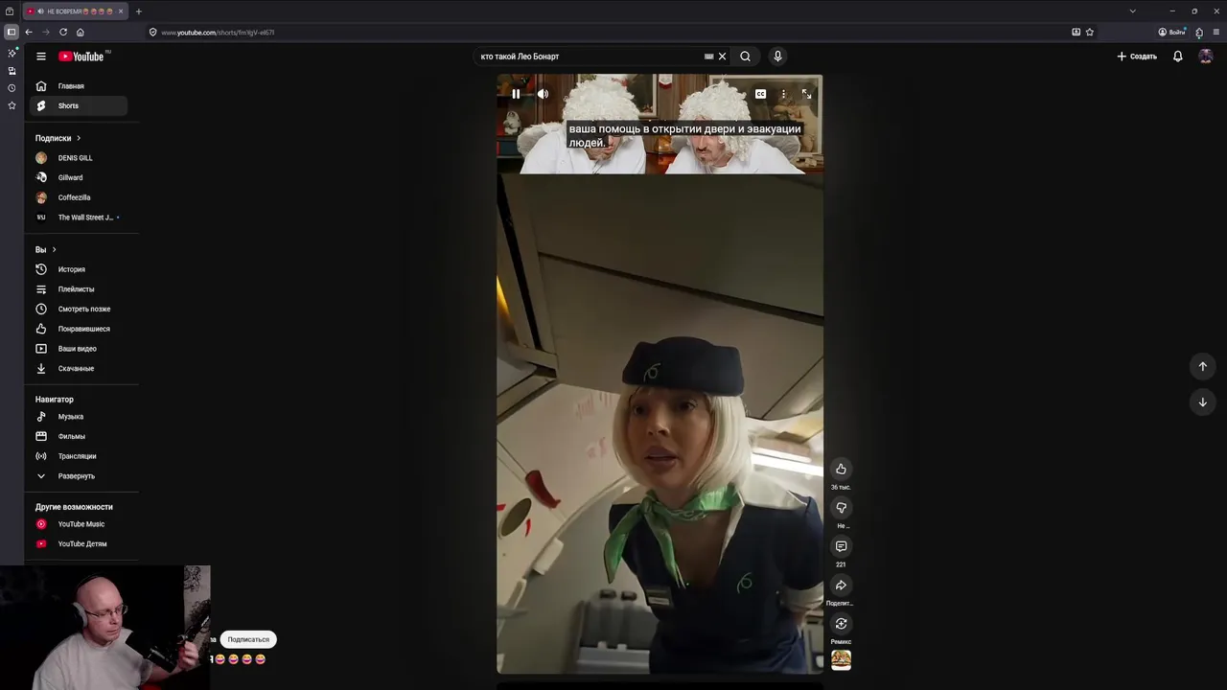Remix this Short

coord(841,624)
